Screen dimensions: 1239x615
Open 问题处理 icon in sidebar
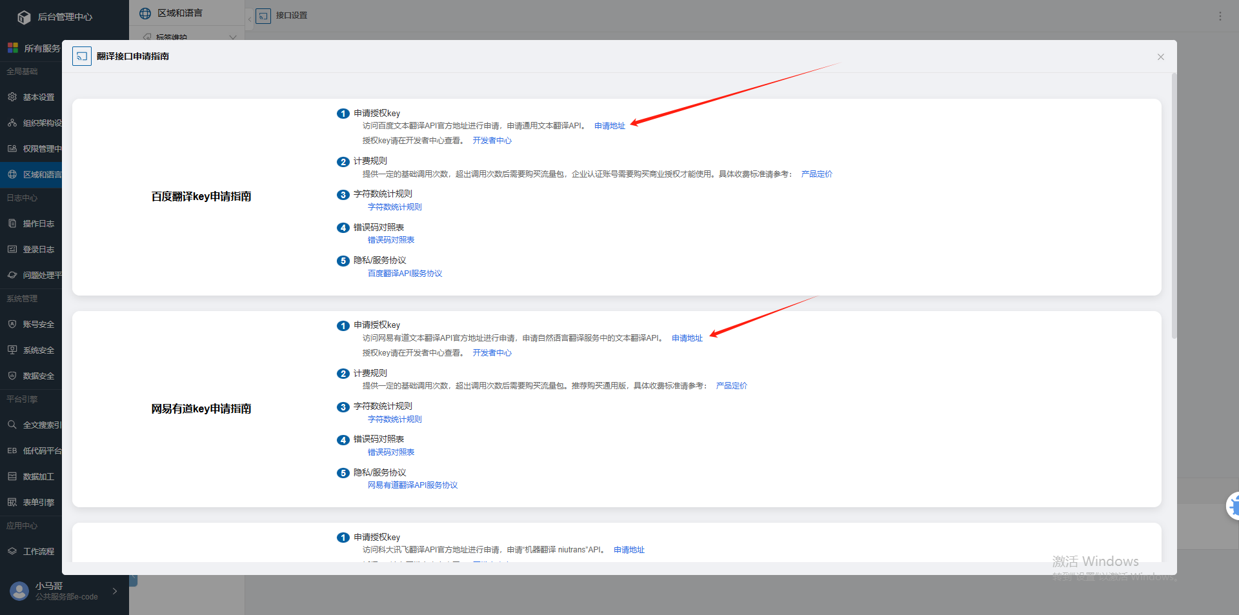[x=12, y=275]
